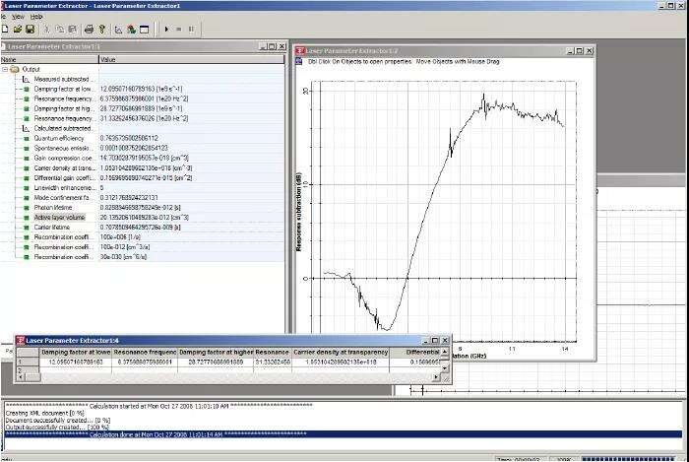Click the Copy toolbar icon
The height and width of the screenshot is (462, 689).
(58, 30)
